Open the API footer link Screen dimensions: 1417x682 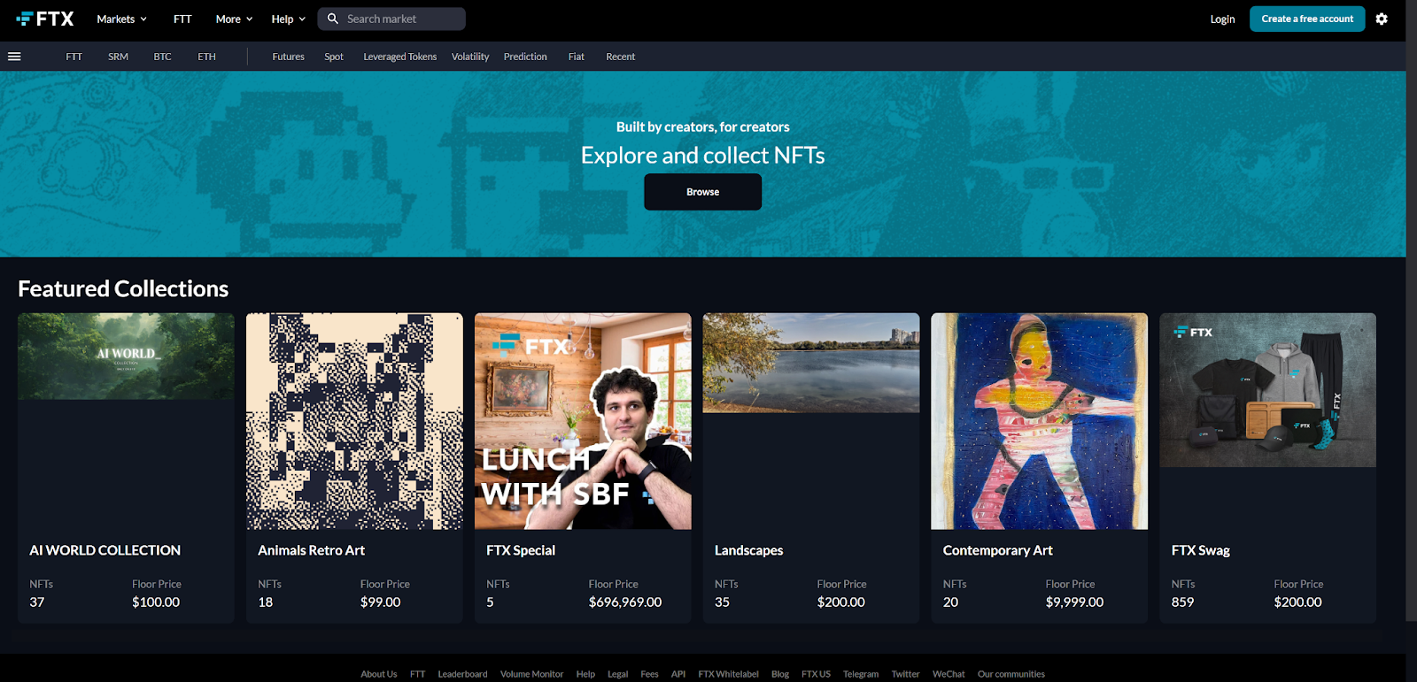678,674
